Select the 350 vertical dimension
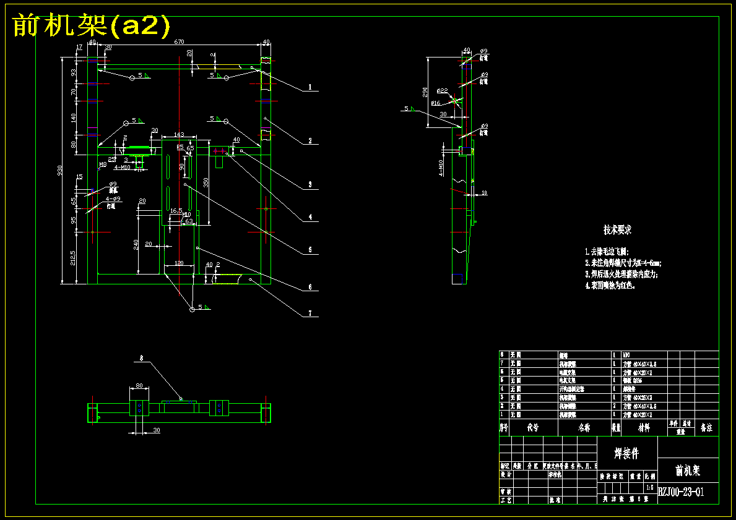Viewport: 736px width, 520px height. click(x=205, y=182)
